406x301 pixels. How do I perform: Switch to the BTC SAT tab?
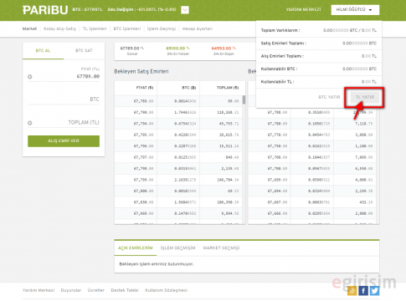84,50
